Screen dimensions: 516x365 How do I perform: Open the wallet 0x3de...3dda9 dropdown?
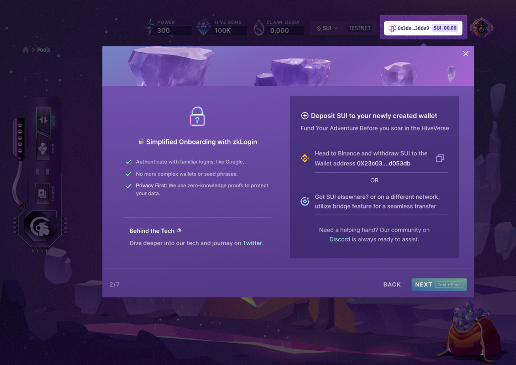423,28
